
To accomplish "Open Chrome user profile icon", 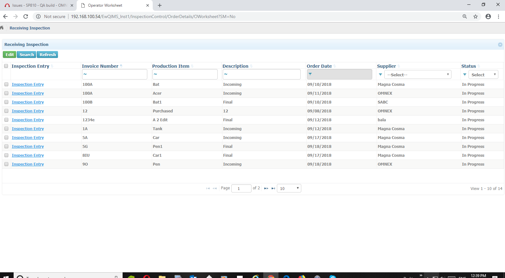I will tap(488, 16).
